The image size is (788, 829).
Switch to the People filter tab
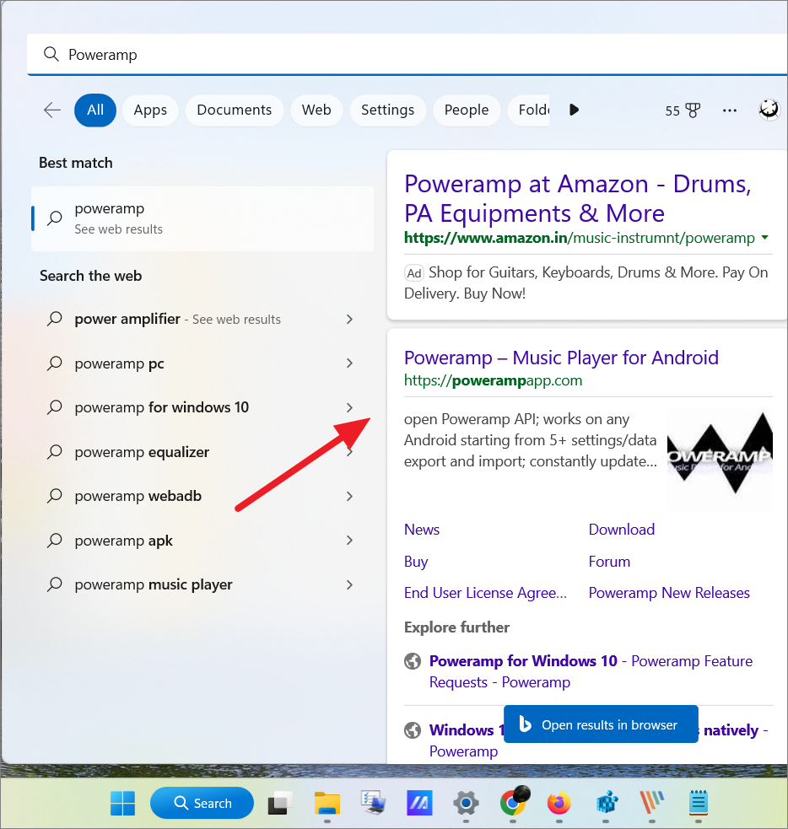467,110
